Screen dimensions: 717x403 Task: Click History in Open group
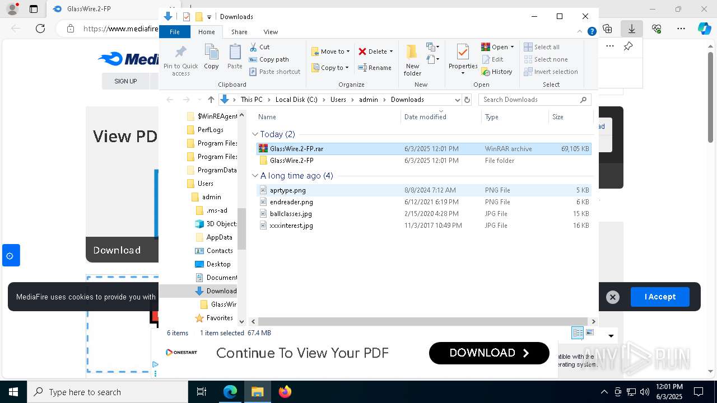tap(497, 72)
